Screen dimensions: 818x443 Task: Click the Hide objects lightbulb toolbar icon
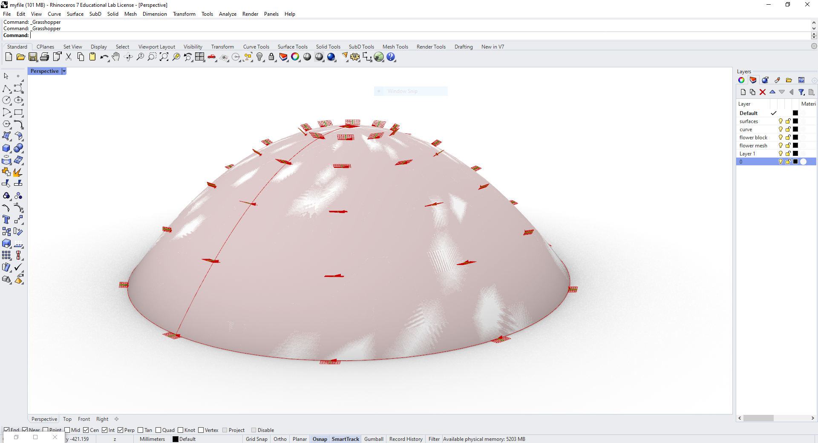260,57
